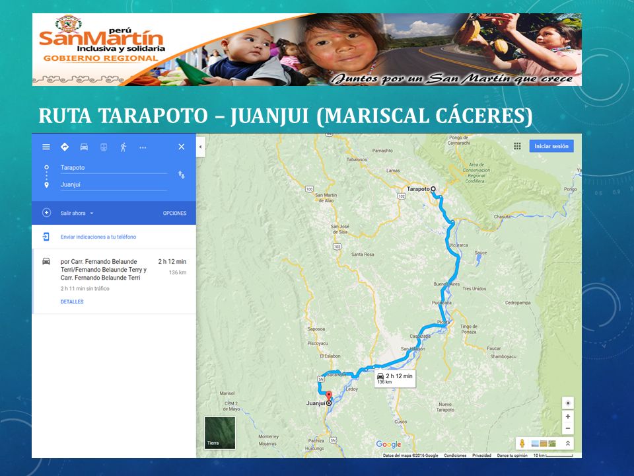This screenshot has width=634, height=476.
Task: Open route OPCIONES
Action: point(174,213)
